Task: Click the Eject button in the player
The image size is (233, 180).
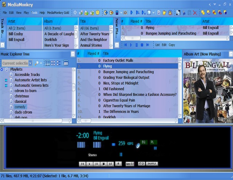Action: tap(119, 164)
